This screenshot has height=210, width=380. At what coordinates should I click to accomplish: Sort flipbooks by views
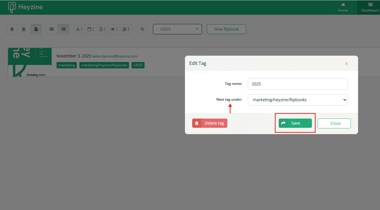pos(115,29)
